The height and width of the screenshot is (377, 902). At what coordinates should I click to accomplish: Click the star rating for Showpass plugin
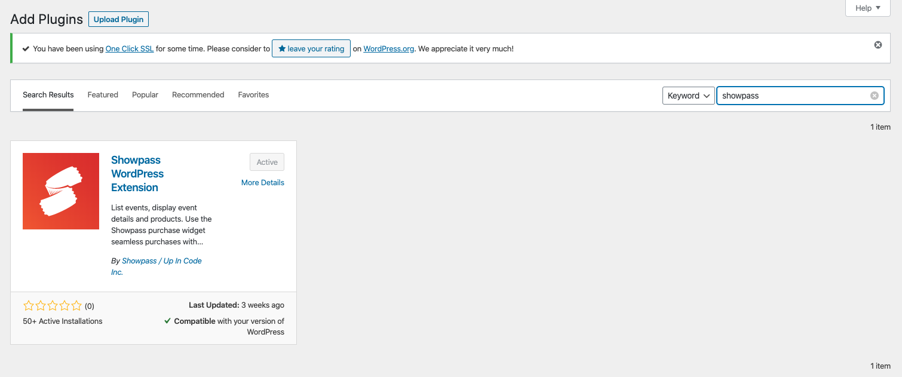point(53,306)
